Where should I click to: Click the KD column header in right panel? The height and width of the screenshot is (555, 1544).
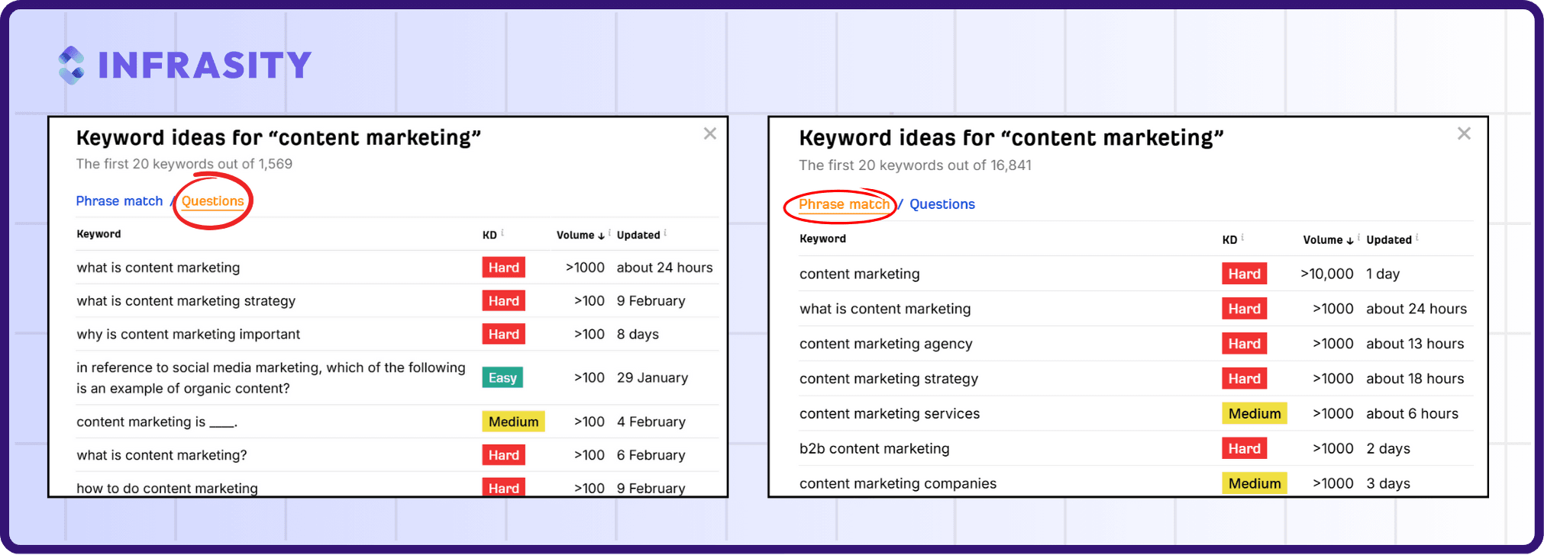coord(1229,240)
